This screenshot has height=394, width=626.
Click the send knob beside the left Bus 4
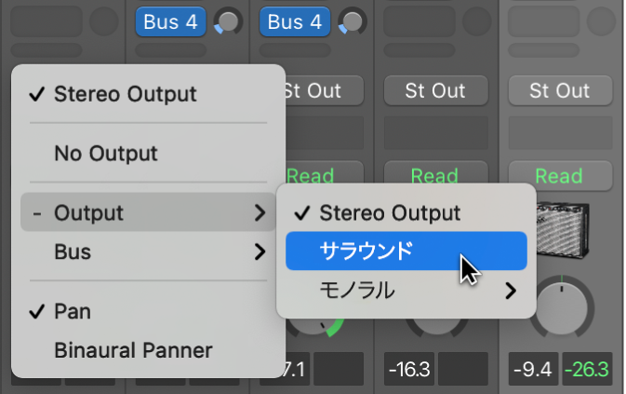(224, 21)
